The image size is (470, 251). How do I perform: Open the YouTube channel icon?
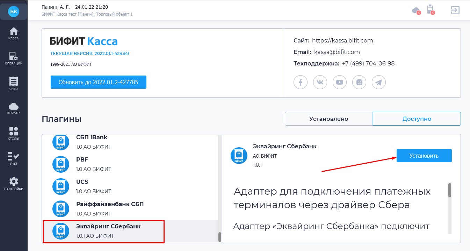tap(340, 82)
